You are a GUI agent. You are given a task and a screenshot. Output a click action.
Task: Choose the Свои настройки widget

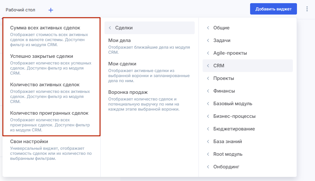(x=29, y=142)
